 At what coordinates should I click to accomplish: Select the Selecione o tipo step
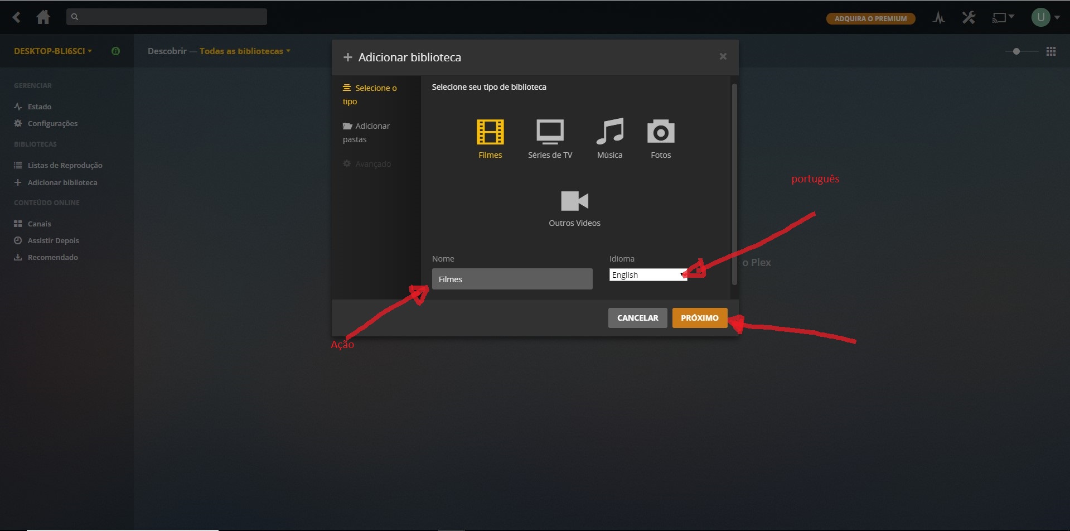tap(370, 94)
